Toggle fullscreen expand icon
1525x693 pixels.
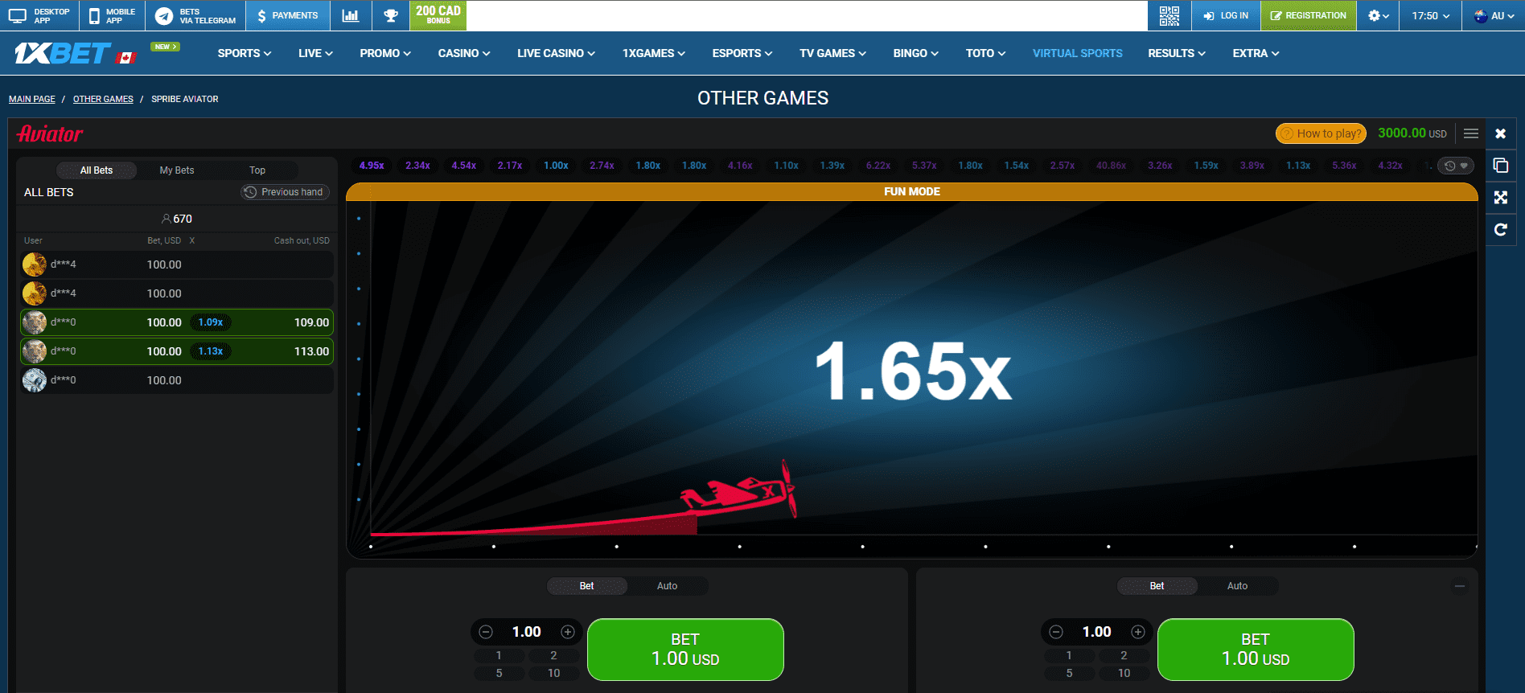click(x=1501, y=198)
